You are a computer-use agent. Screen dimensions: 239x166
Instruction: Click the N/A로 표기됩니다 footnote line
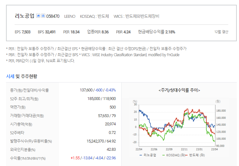40,61
